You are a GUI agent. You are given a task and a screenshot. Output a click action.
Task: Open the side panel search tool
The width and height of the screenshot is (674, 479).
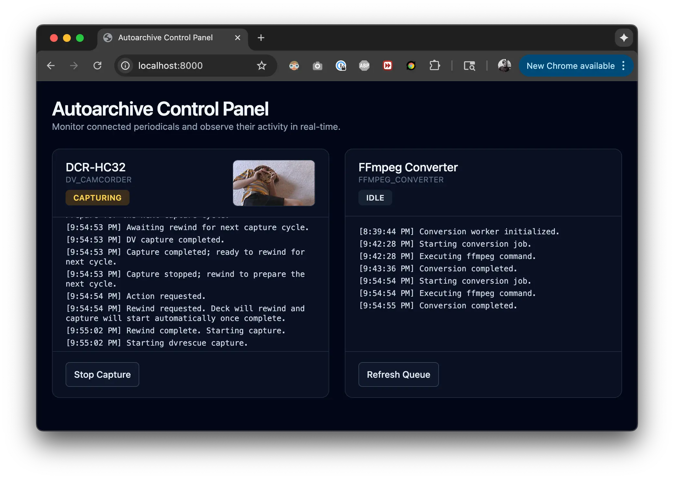pos(470,66)
